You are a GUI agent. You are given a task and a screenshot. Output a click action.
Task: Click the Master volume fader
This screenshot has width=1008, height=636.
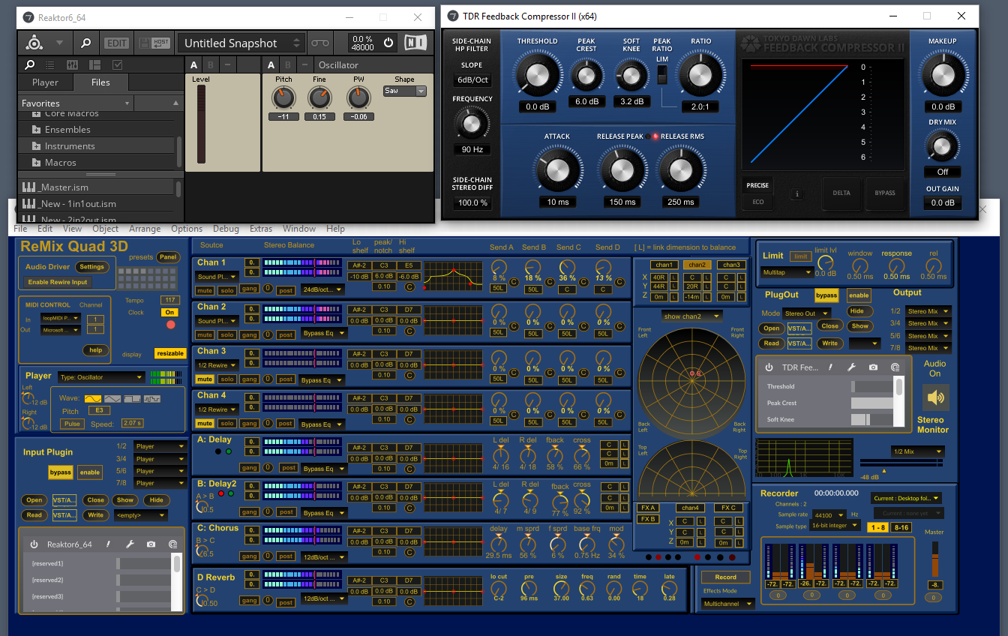click(934, 557)
